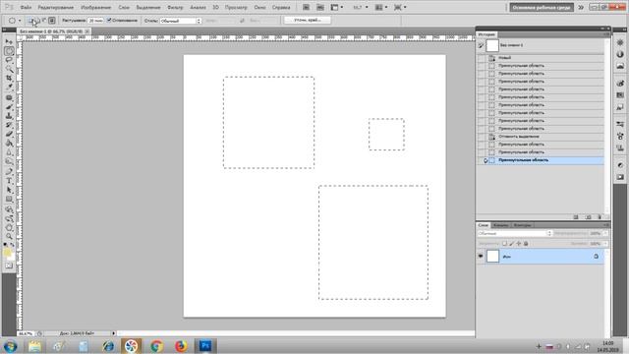629x354 pixels.
Task: Toggle lock transparent pixels in Layers panel
Action: [x=504, y=244]
